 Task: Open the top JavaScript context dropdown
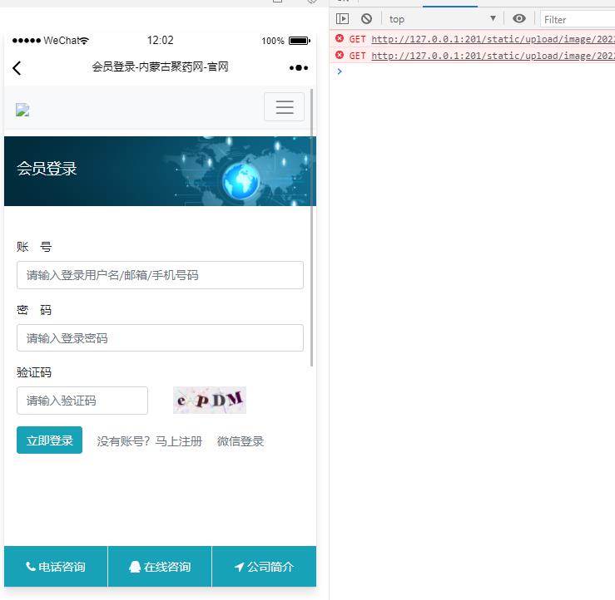(x=442, y=19)
